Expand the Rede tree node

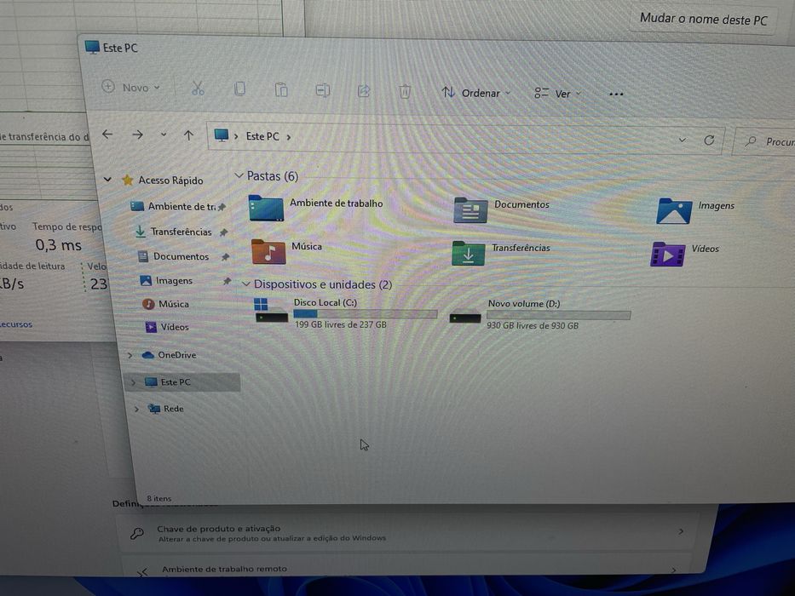coord(136,409)
